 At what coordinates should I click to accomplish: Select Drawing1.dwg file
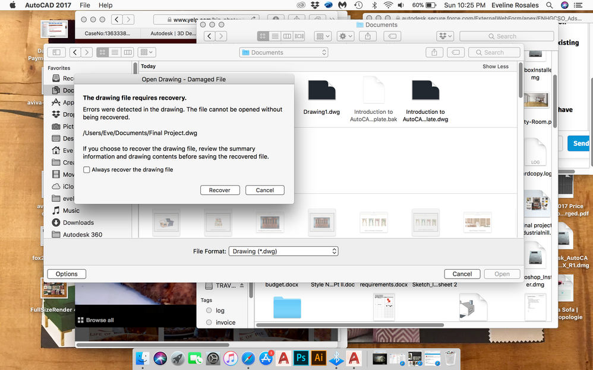point(321,97)
